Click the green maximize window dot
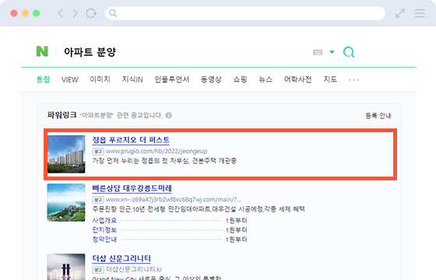This screenshot has width=436, height=280. pyautogui.click(x=37, y=13)
